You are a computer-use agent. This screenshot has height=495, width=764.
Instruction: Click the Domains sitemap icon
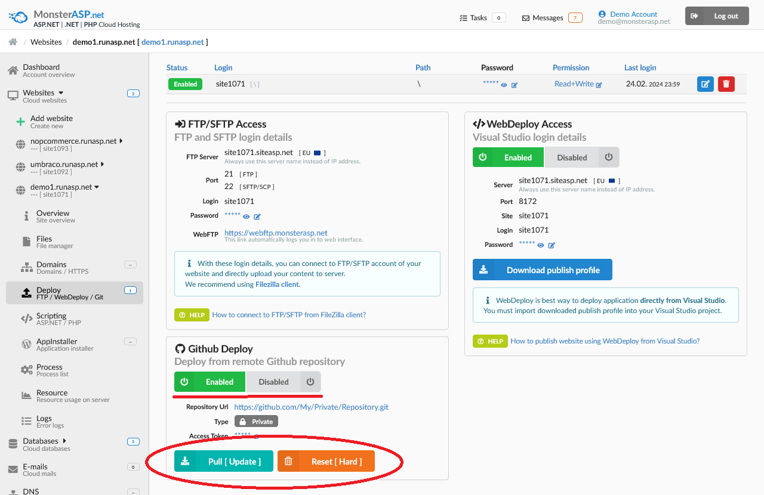27,267
